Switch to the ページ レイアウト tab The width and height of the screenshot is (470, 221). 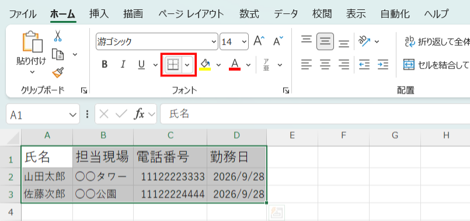pyautogui.click(x=191, y=14)
